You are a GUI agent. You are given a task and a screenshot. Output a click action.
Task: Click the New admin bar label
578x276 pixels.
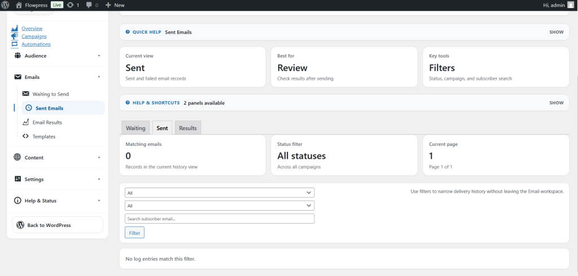pyautogui.click(x=120, y=5)
